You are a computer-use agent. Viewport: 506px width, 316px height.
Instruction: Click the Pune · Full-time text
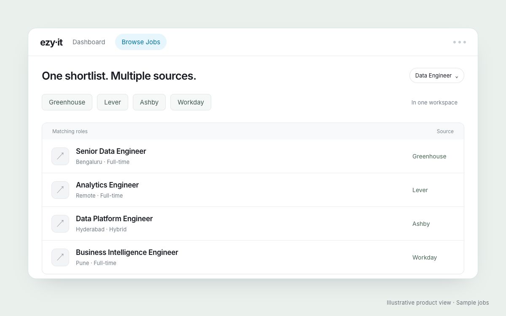[x=96, y=263]
